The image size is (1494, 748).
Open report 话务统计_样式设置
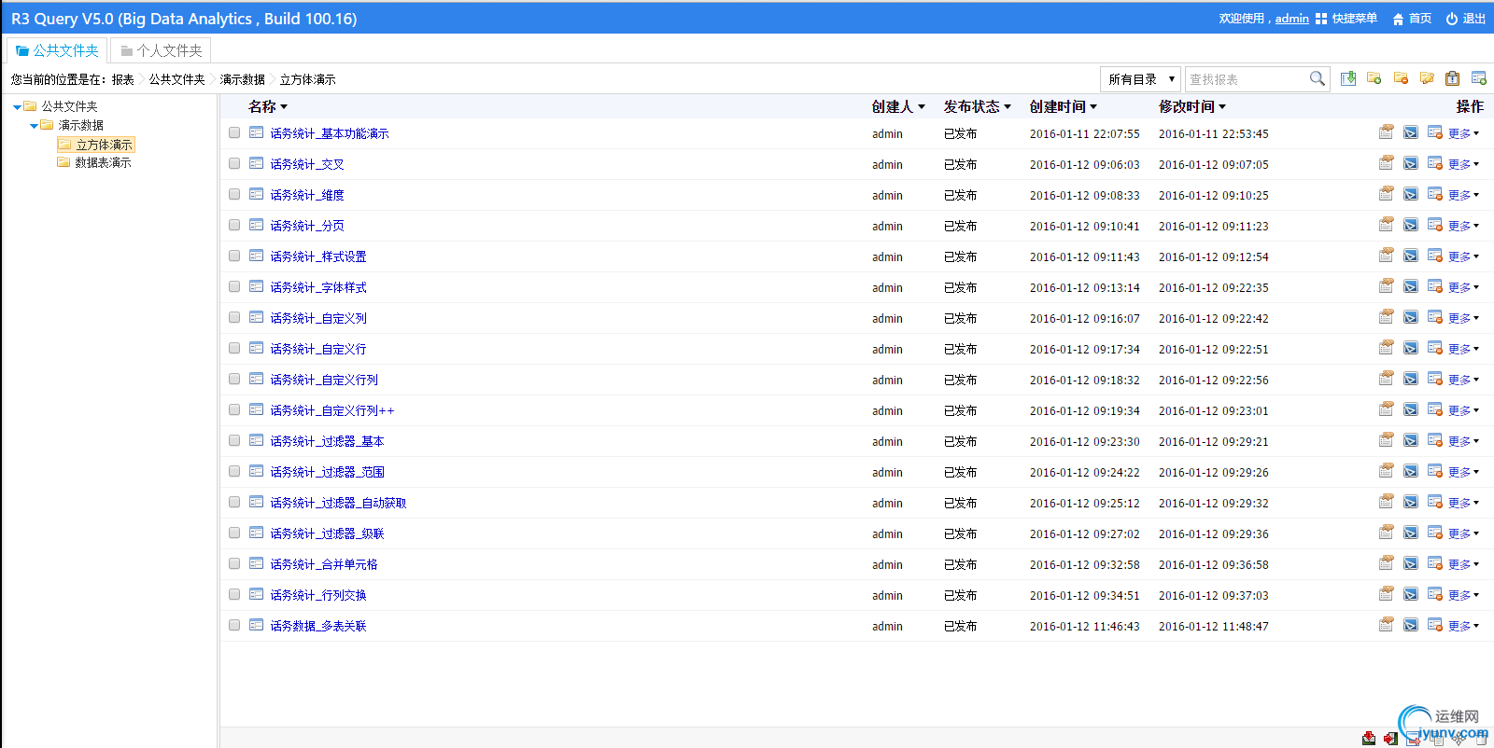[x=318, y=256]
